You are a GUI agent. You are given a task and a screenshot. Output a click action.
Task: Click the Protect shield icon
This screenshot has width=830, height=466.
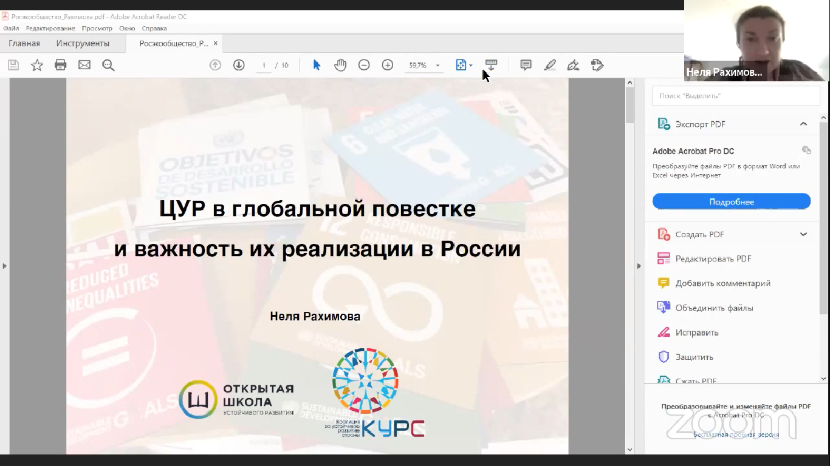point(664,357)
